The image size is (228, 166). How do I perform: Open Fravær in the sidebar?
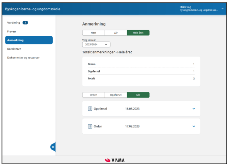(x=12, y=31)
